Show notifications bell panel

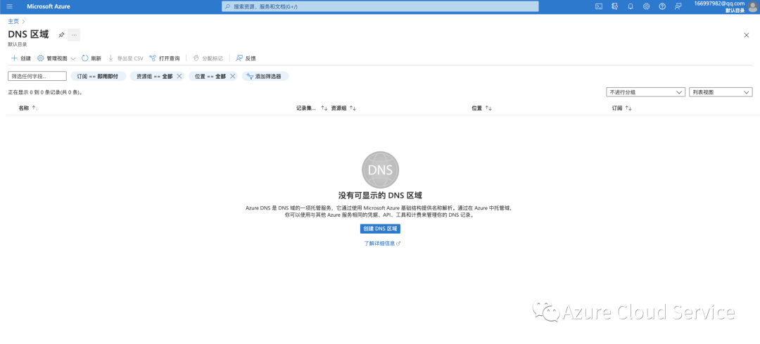pos(631,6)
